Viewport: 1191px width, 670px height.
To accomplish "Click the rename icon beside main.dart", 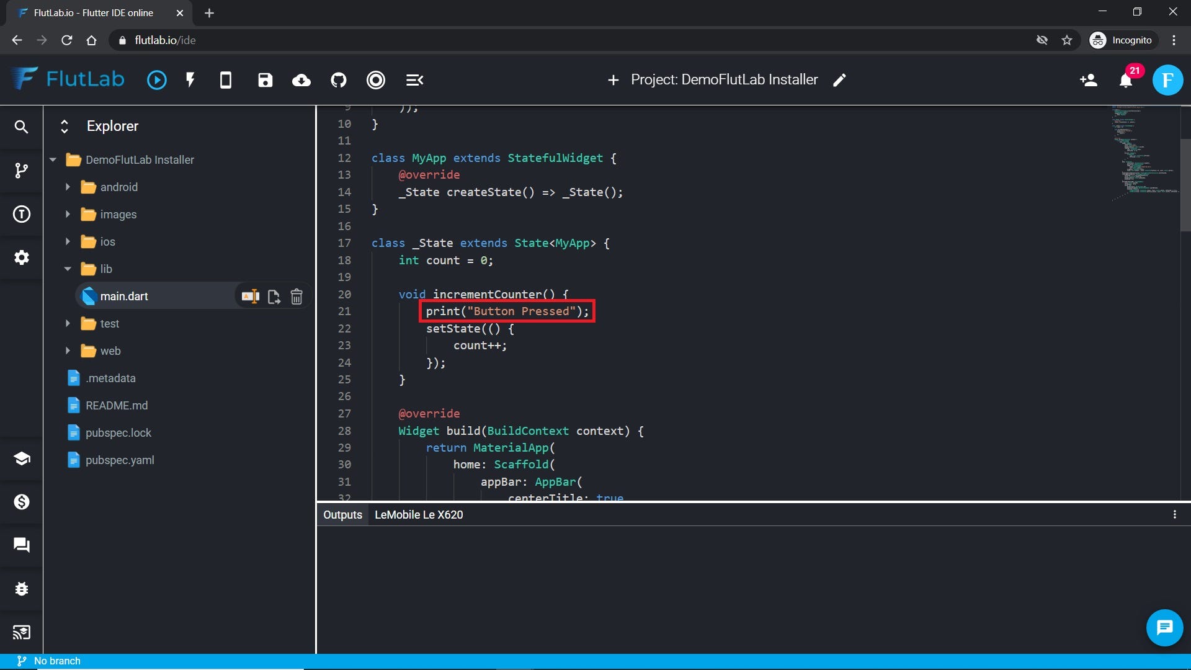I will pos(250,297).
